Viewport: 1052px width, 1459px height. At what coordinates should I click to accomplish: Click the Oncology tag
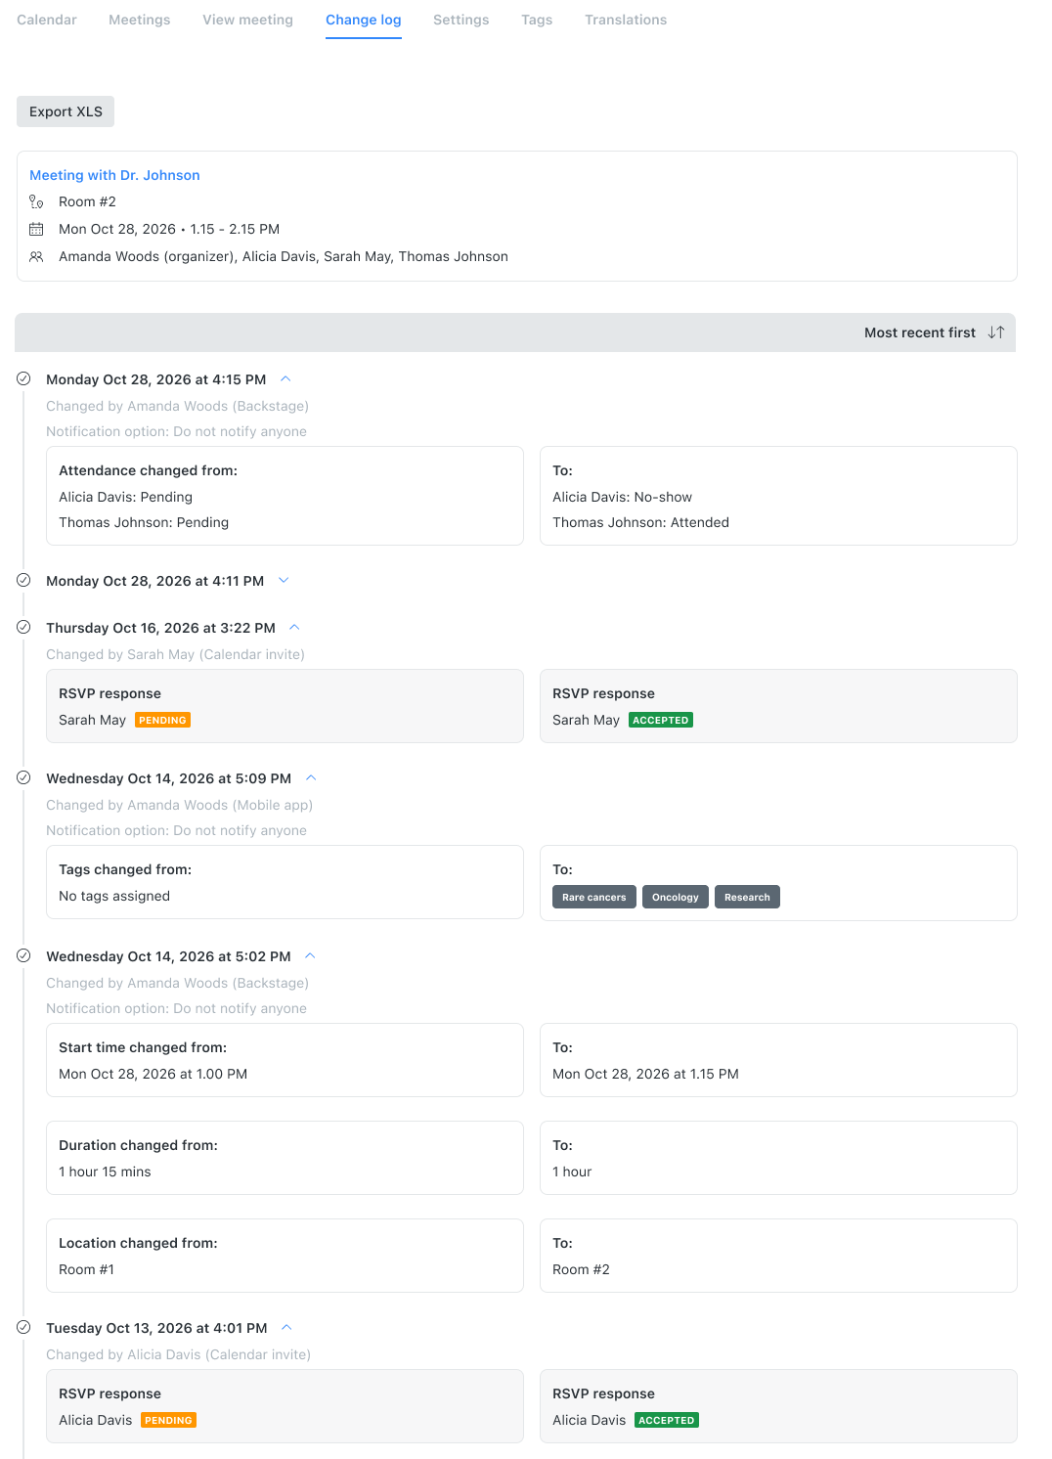pyautogui.click(x=676, y=897)
